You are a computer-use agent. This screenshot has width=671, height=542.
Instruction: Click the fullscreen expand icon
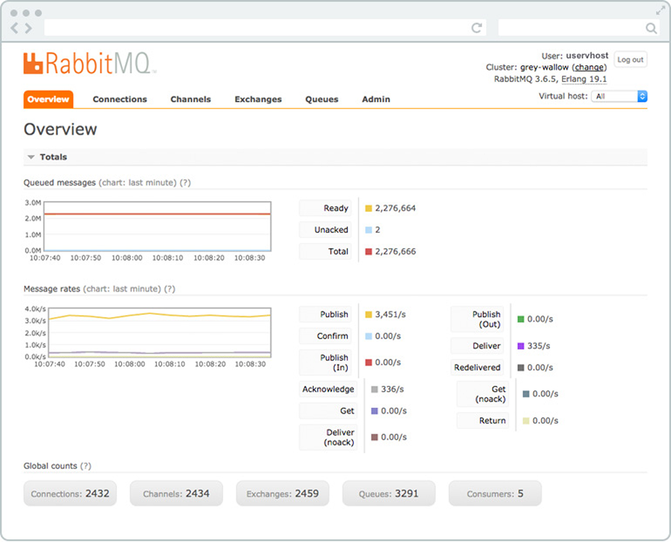tap(661, 10)
